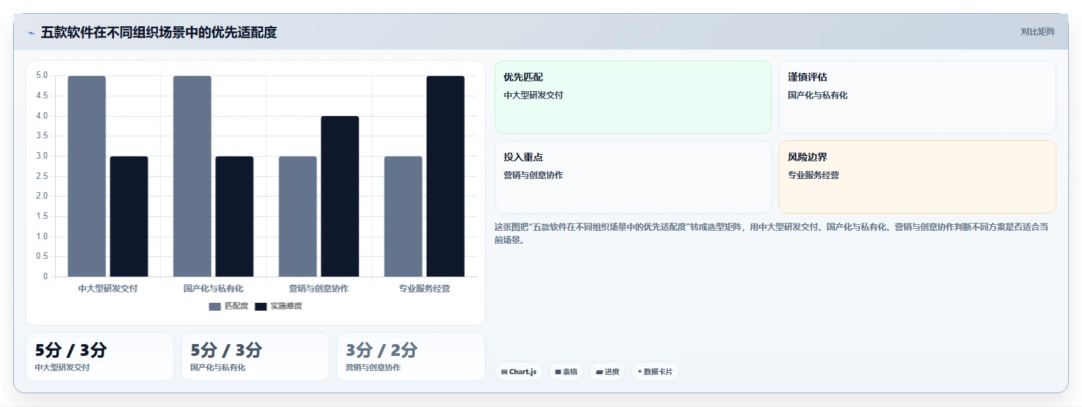Viewport: 1082px width, 407px height.
Task: Click the 5分 / 3分 国产化与私有化 stat card
Action: point(255,357)
